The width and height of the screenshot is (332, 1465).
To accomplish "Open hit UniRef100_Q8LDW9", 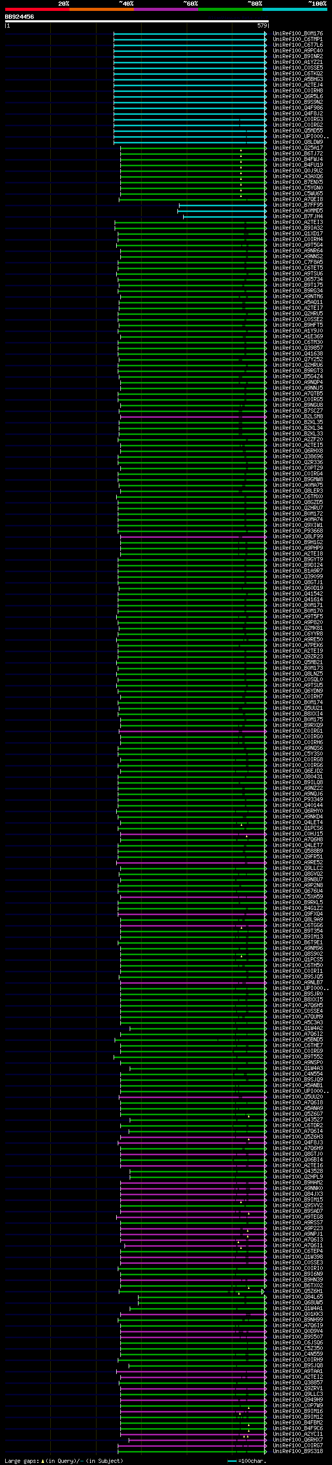I will pos(298,142).
